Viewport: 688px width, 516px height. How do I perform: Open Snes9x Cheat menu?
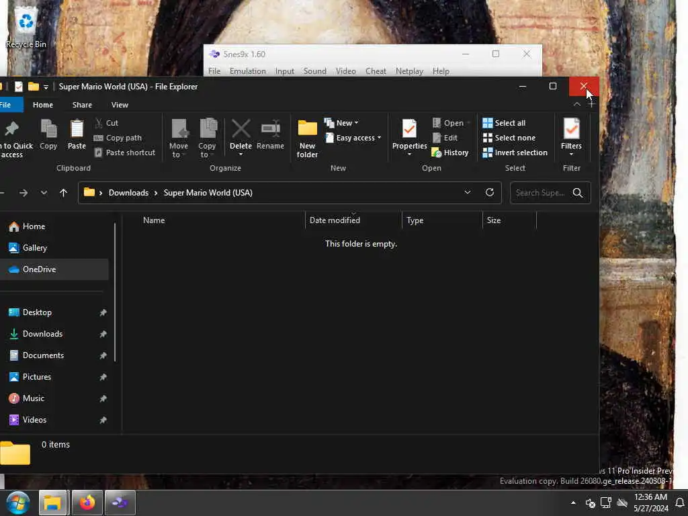(x=376, y=71)
